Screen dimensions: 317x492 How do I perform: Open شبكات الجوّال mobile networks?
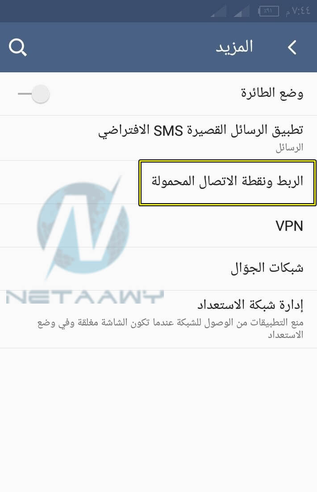coord(158,269)
